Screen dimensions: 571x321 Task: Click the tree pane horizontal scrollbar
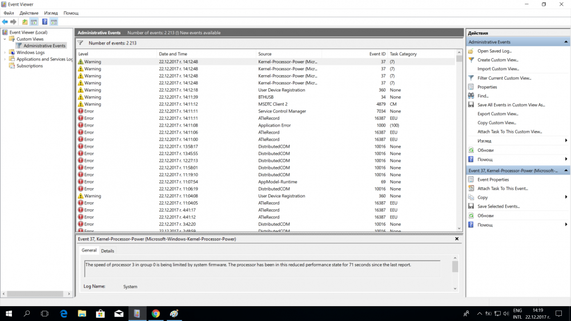click(35, 294)
